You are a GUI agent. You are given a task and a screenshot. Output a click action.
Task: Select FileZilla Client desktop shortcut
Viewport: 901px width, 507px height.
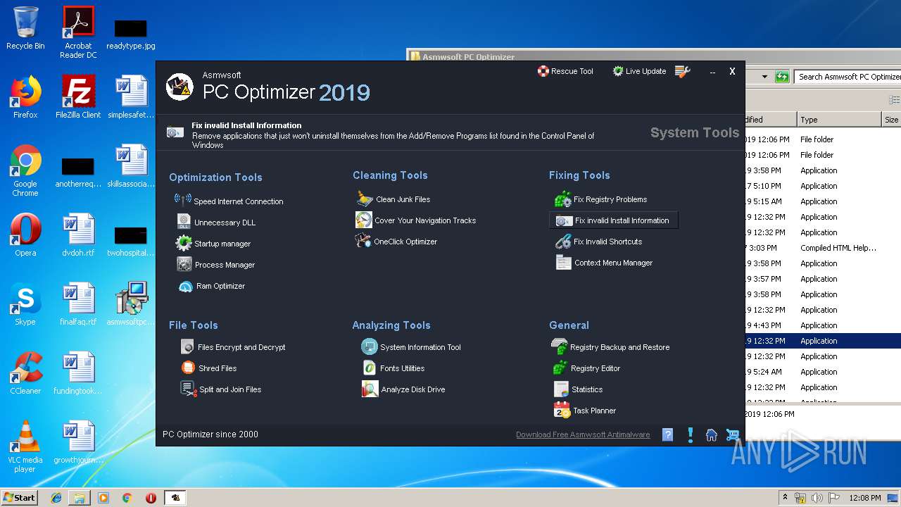(78, 97)
